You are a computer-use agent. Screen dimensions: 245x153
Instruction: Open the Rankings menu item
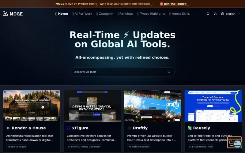(125, 14)
